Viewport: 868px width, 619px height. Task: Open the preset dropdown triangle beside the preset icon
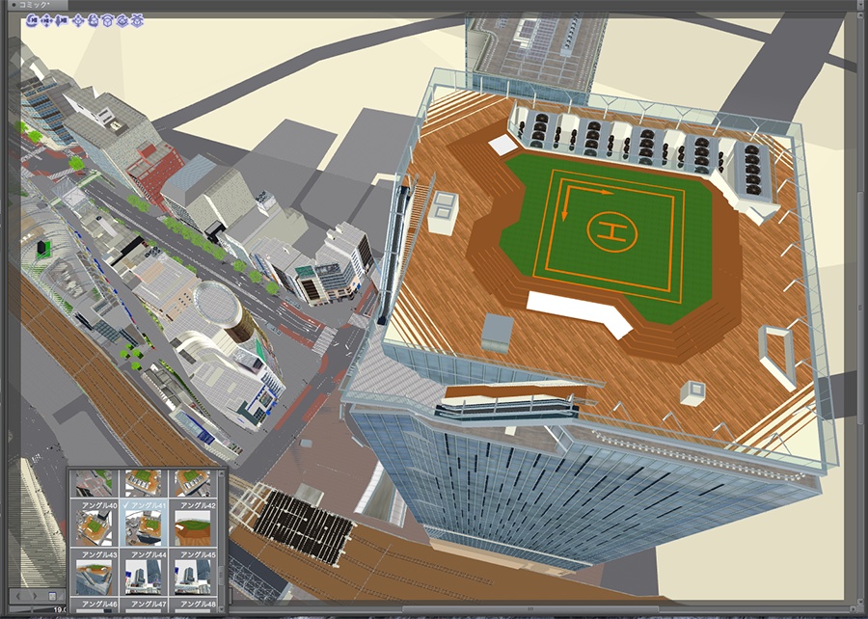[61, 596]
